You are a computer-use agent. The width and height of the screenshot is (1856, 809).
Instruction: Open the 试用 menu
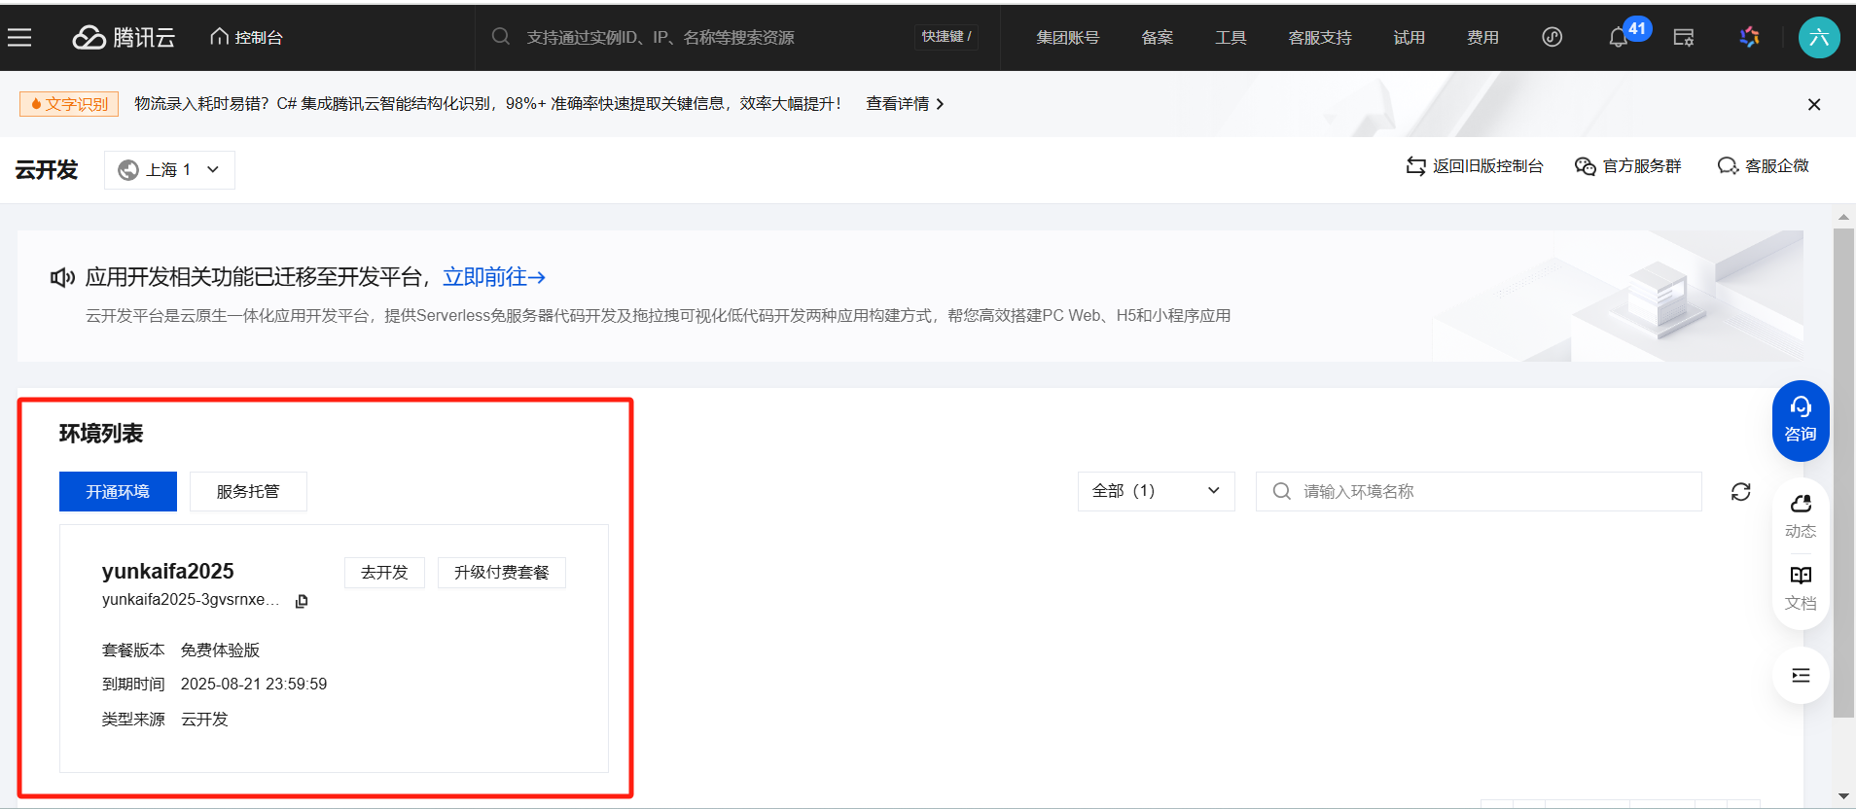[1409, 37]
